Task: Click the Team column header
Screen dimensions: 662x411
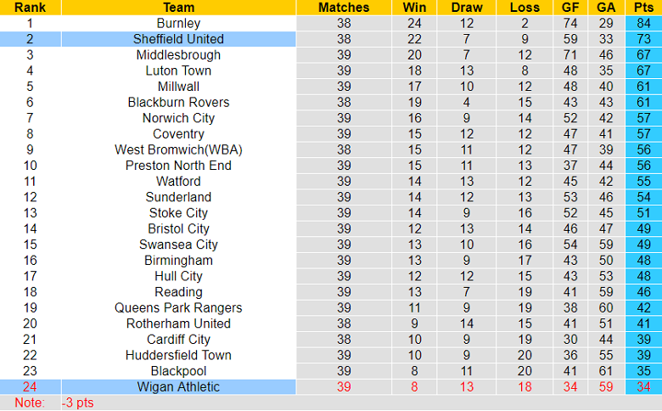Action: [x=178, y=8]
